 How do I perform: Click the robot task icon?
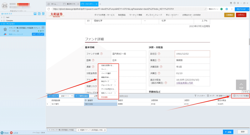5,29
